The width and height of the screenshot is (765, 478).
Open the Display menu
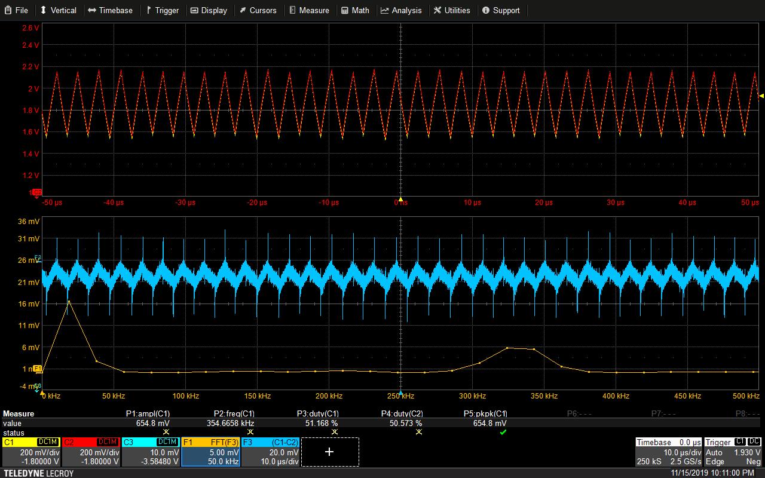[x=209, y=10]
